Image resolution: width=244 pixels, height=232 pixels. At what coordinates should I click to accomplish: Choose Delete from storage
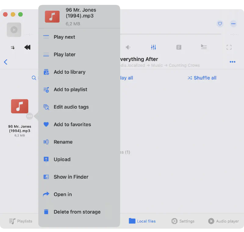(77, 212)
